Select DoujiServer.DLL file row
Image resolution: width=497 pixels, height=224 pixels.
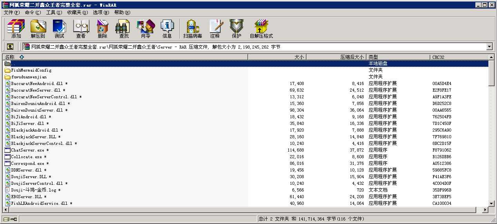(246, 177)
